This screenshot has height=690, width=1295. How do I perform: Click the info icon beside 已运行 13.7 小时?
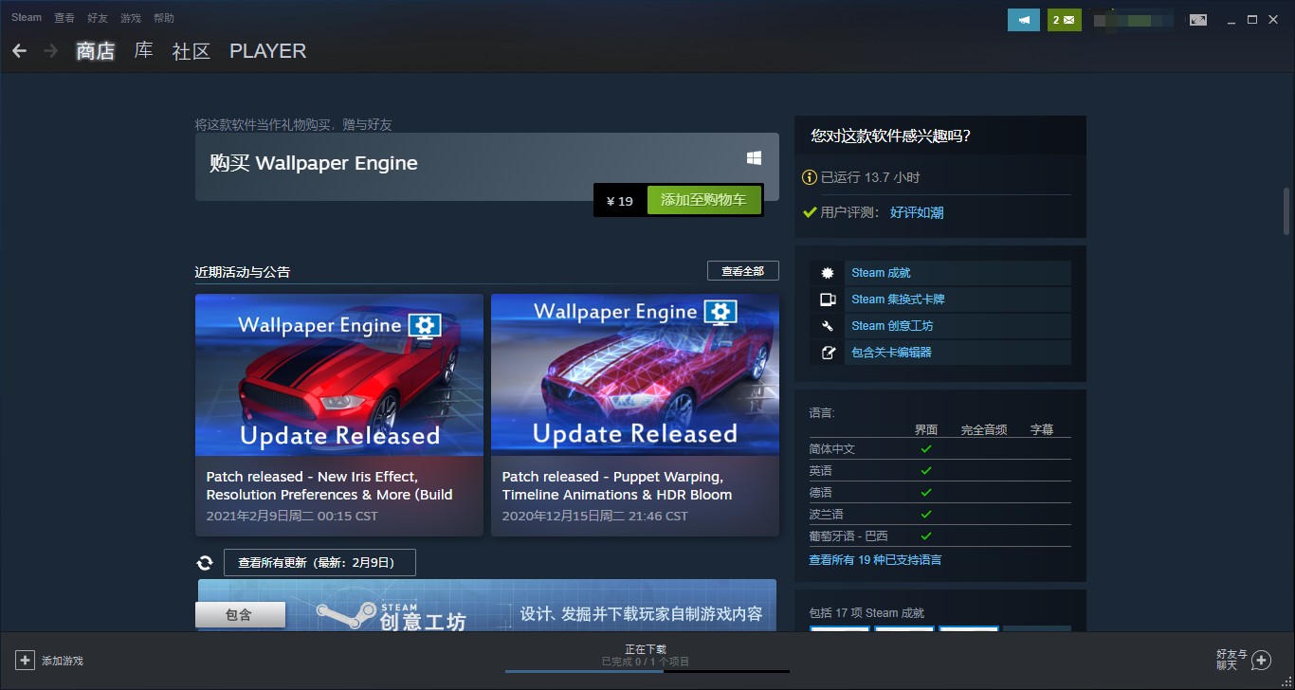810,177
